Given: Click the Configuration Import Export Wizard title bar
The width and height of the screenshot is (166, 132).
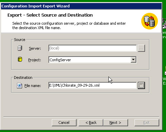Looking at the screenshot, I should (81, 6).
